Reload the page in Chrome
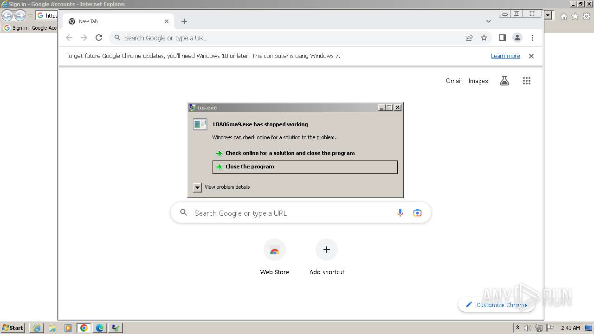Viewport: 594px width, 334px height. (99, 38)
